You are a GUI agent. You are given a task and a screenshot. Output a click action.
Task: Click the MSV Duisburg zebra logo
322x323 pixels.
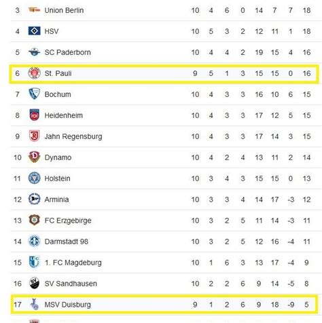(35, 304)
